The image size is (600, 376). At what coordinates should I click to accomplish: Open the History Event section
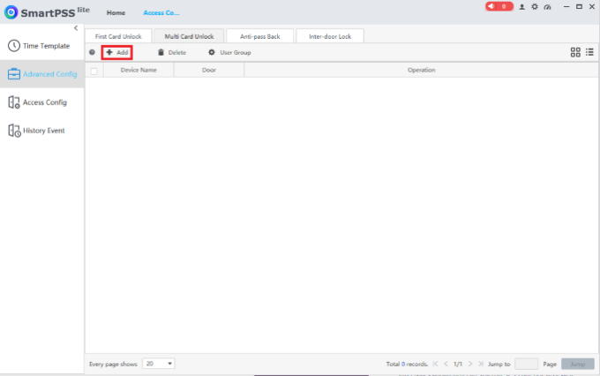pos(41,131)
